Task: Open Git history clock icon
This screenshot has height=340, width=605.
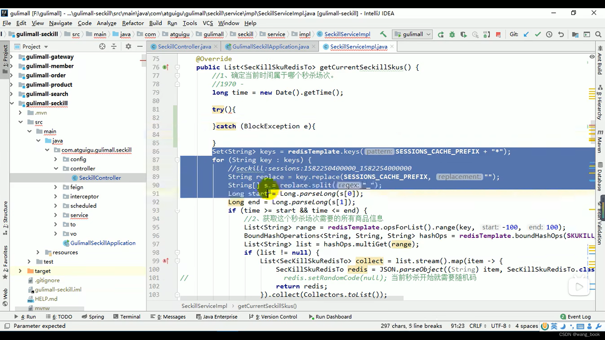Action: tap(549, 35)
